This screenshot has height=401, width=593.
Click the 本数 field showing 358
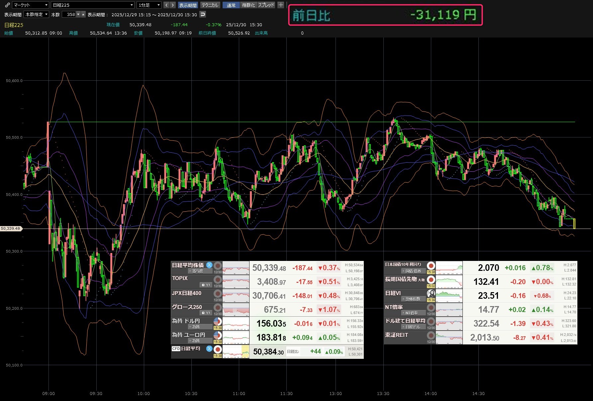[x=70, y=14]
